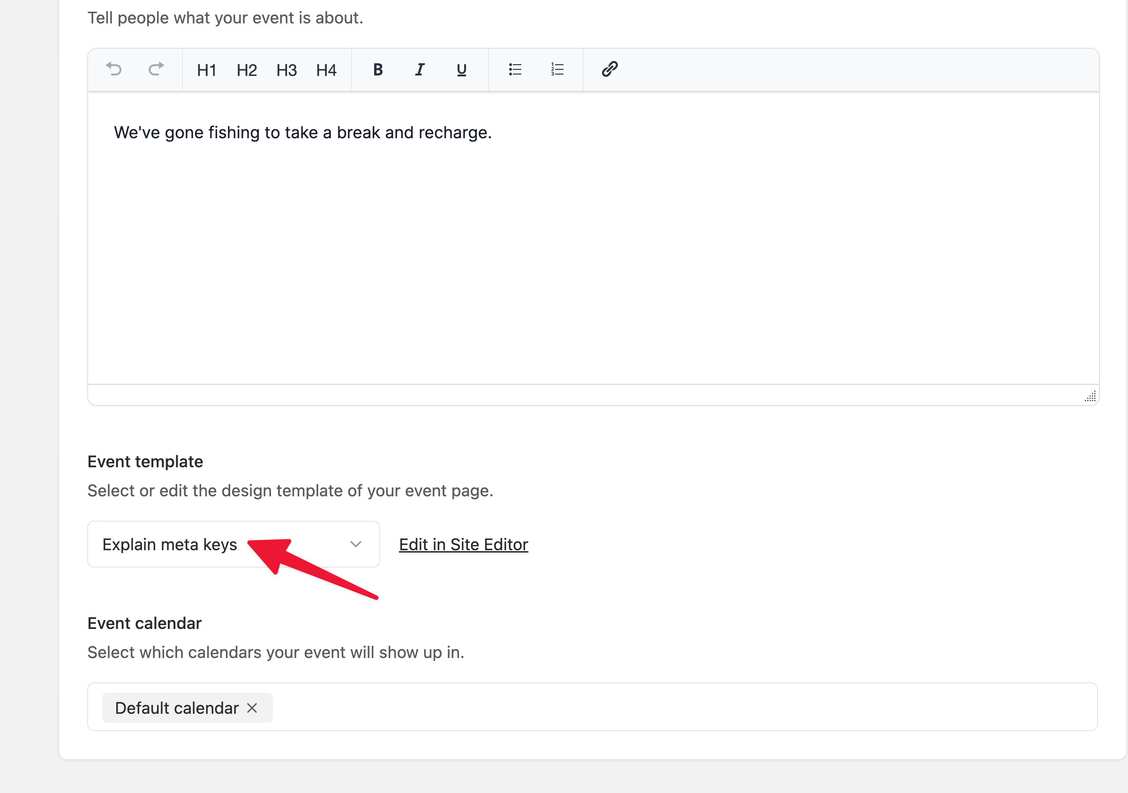This screenshot has width=1128, height=793.
Task: Open the Event template dropdown
Action: point(233,544)
